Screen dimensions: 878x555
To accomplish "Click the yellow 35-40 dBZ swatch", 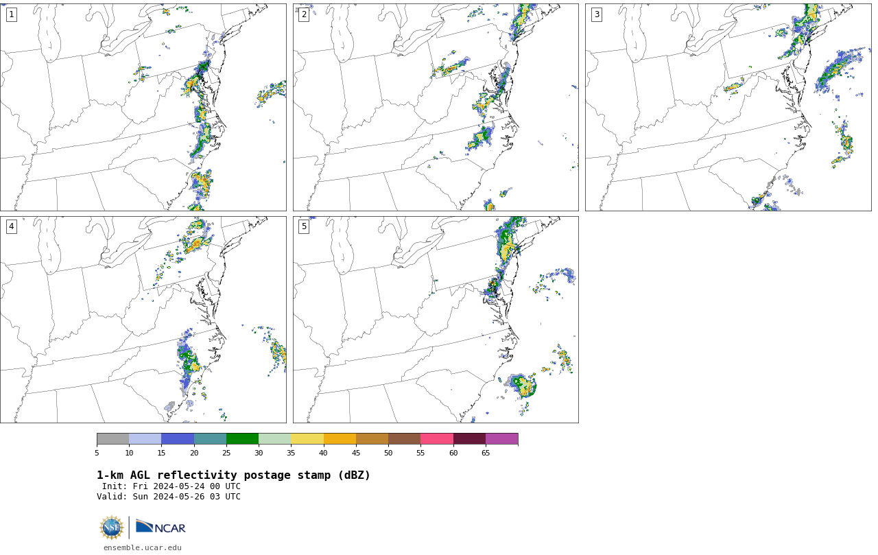I will pyautogui.click(x=307, y=439).
